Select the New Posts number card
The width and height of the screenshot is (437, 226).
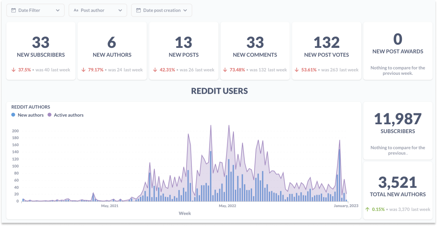184,51
